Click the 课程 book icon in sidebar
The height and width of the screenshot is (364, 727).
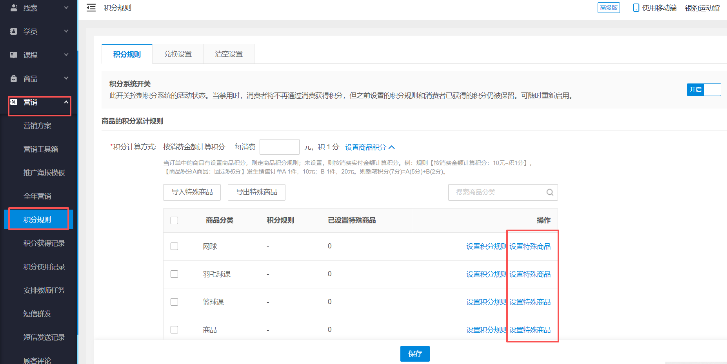click(x=13, y=55)
